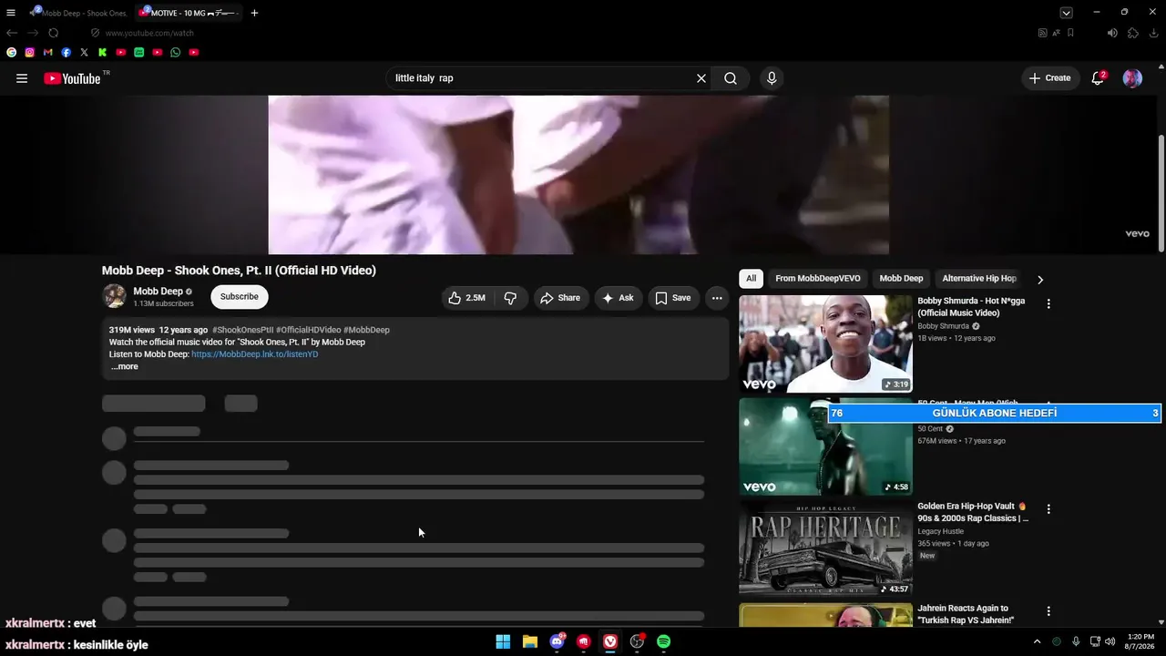Screen dimensions: 1166x656
Task: Open #OfficialHDVideo hashtag
Action: point(308,330)
